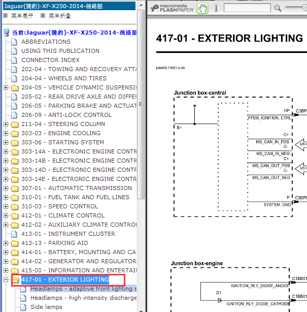Click page icon next to ABBREVIATIONS
This screenshot has width=307, height=312.
[14, 42]
